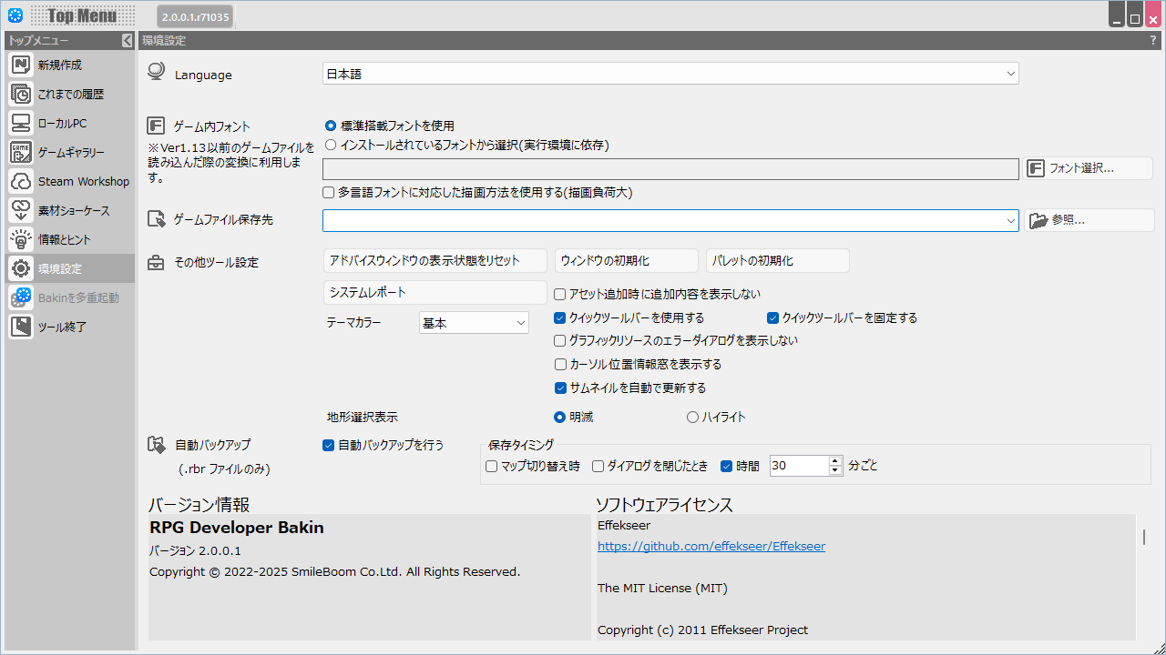Open the ゲームギャラリー icon
The height and width of the screenshot is (655, 1166).
[22, 152]
